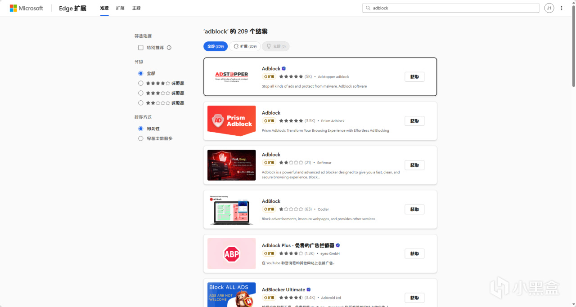The width and height of the screenshot is (576, 307).
Task: Open the Softnour Fast, Easy thumbnail
Action: [231, 165]
